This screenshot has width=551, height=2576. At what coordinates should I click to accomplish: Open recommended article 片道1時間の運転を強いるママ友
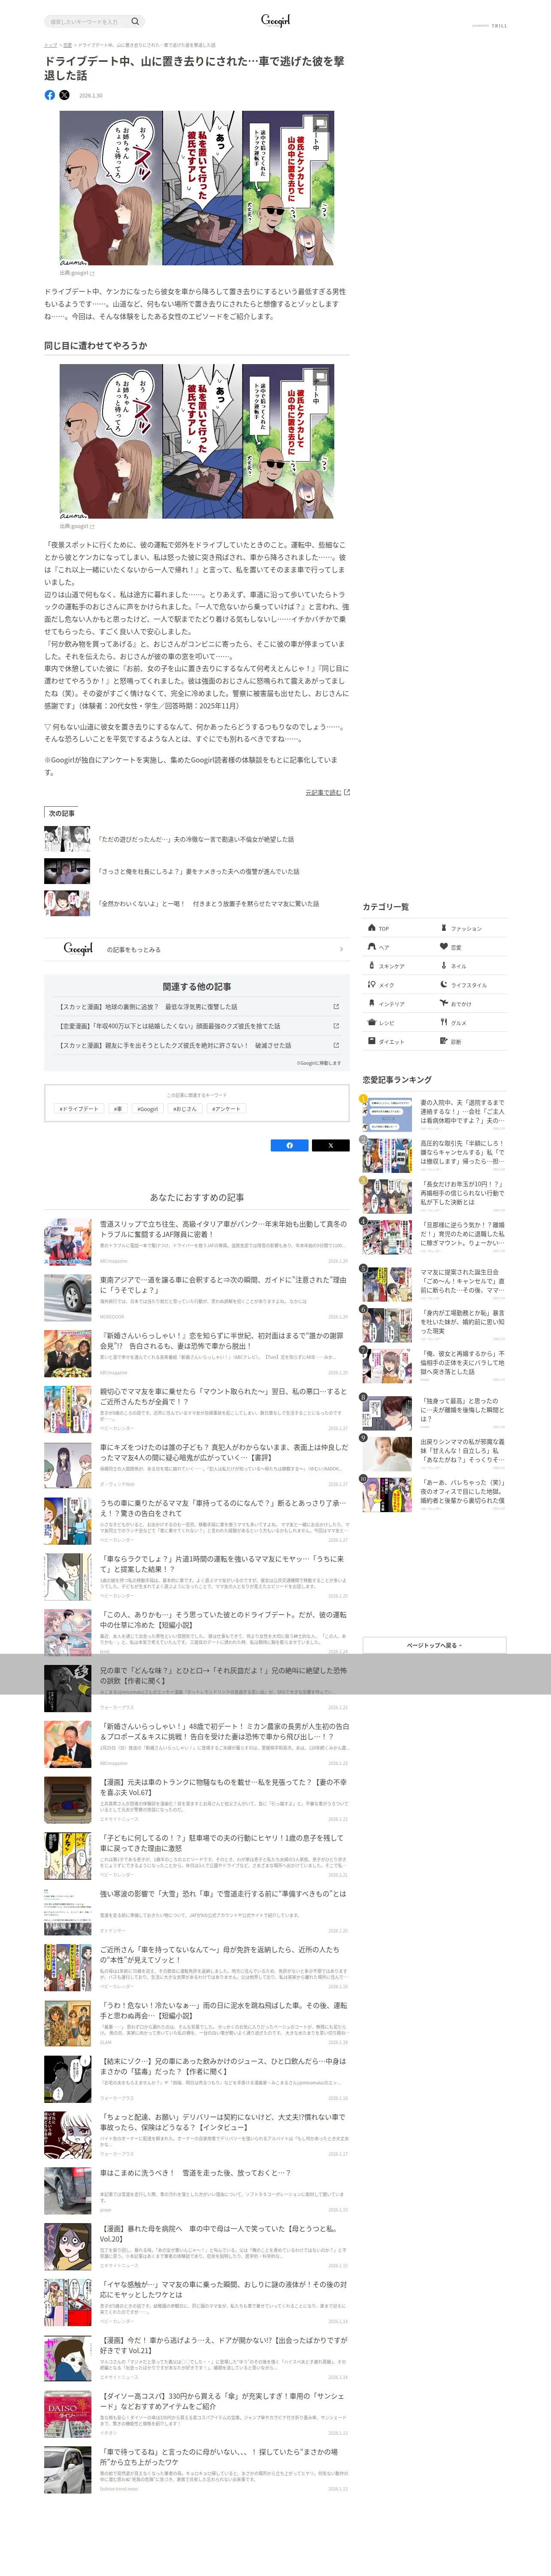(x=196, y=1577)
